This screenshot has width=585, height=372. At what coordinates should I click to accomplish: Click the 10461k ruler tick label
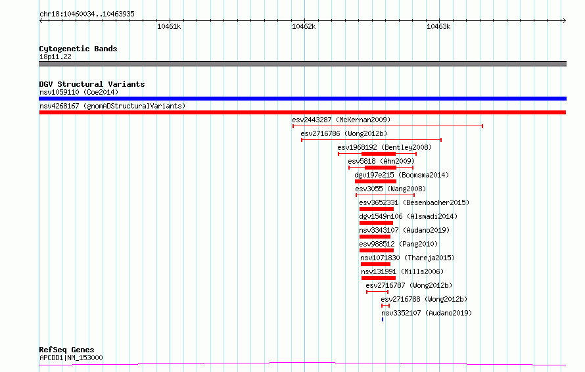[x=169, y=26]
